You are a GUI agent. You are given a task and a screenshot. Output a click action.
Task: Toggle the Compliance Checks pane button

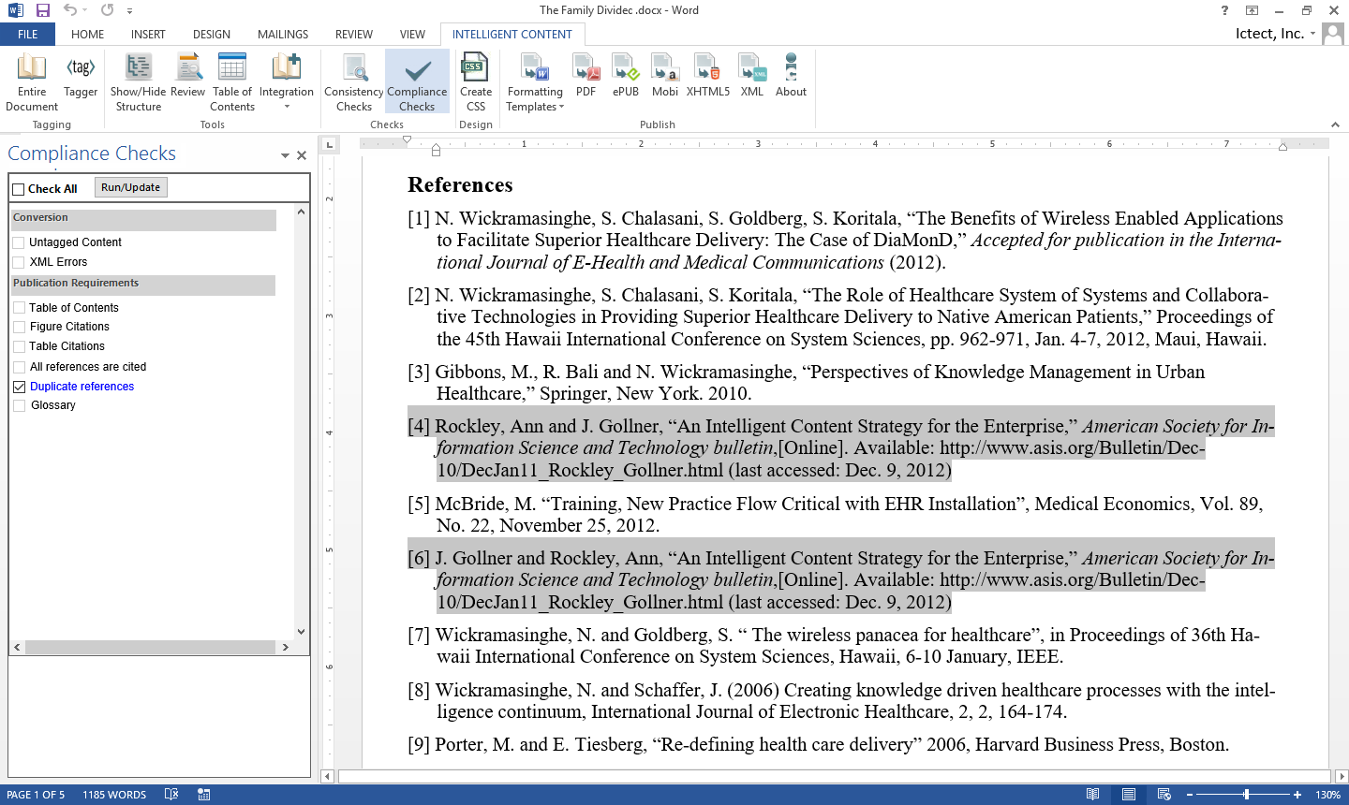click(417, 81)
